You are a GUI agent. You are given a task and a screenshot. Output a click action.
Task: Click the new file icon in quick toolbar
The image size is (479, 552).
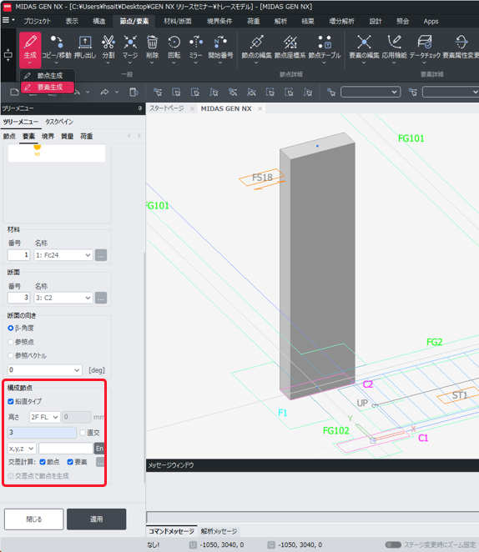(x=14, y=93)
